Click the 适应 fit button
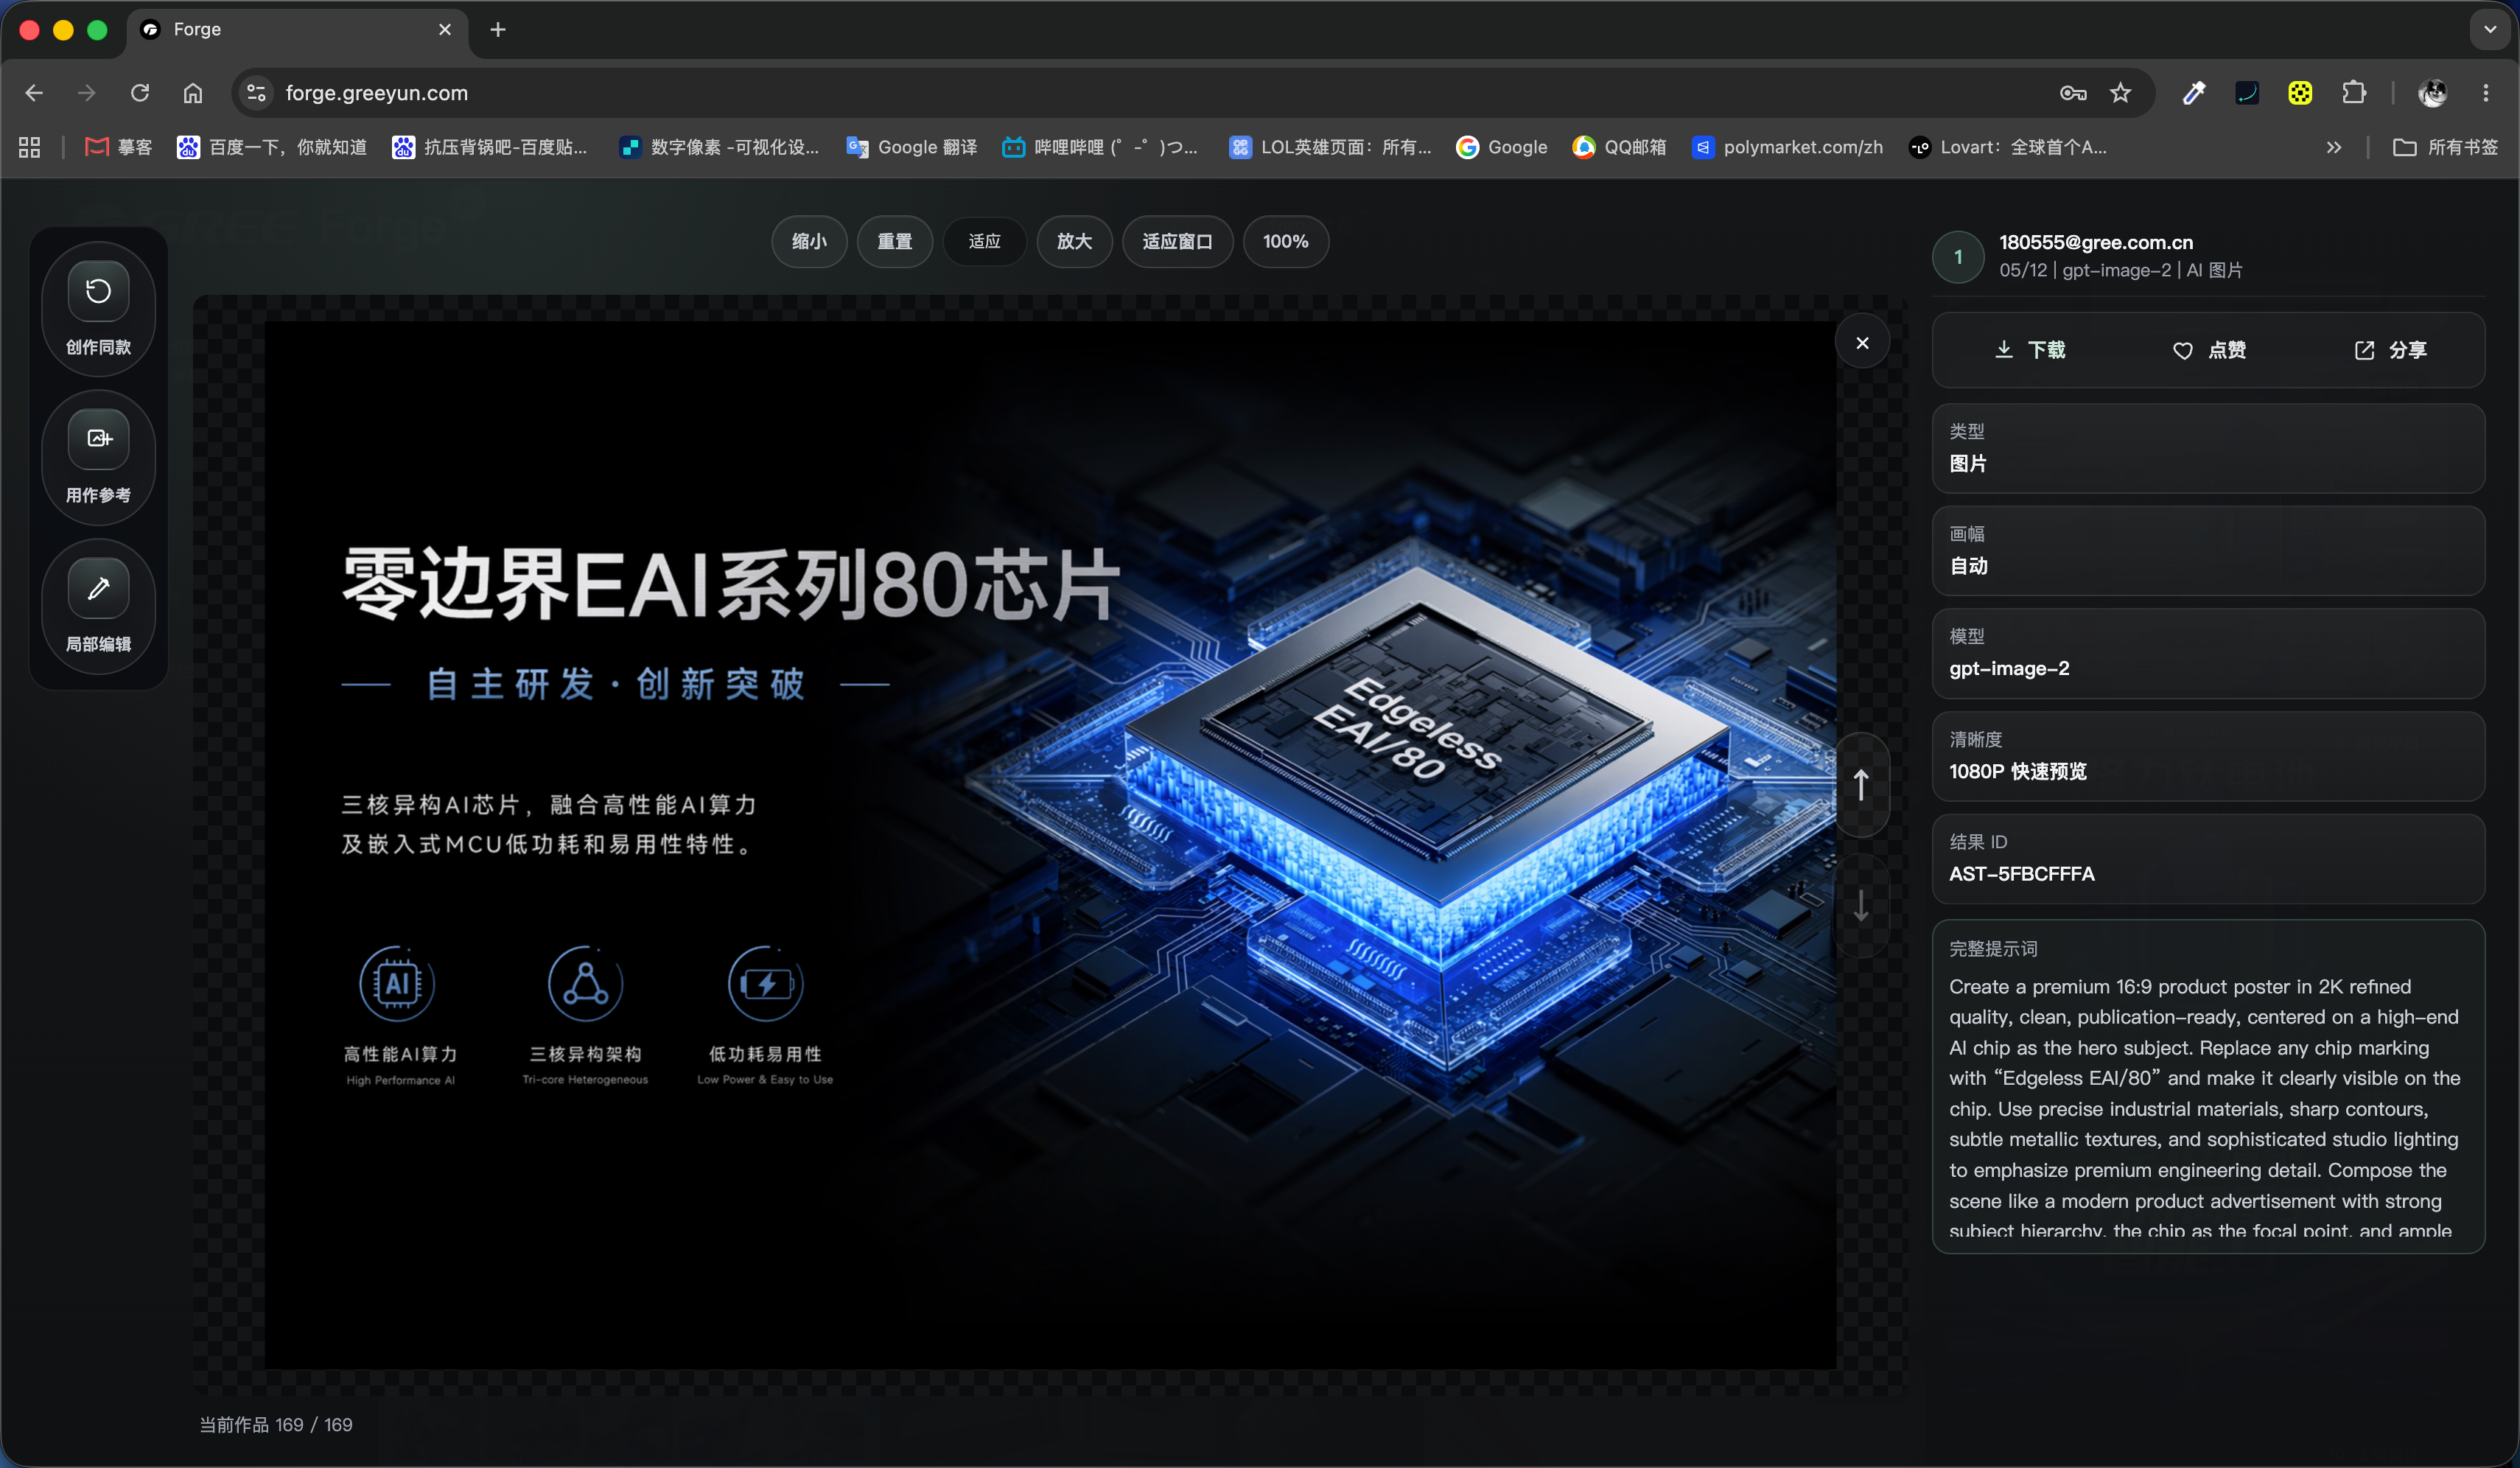 pyautogui.click(x=984, y=241)
